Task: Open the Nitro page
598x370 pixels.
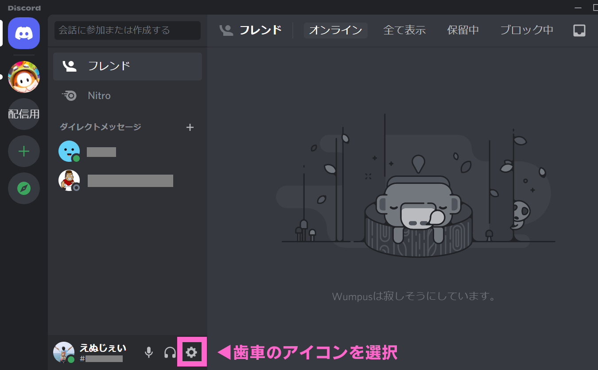Action: coord(128,95)
